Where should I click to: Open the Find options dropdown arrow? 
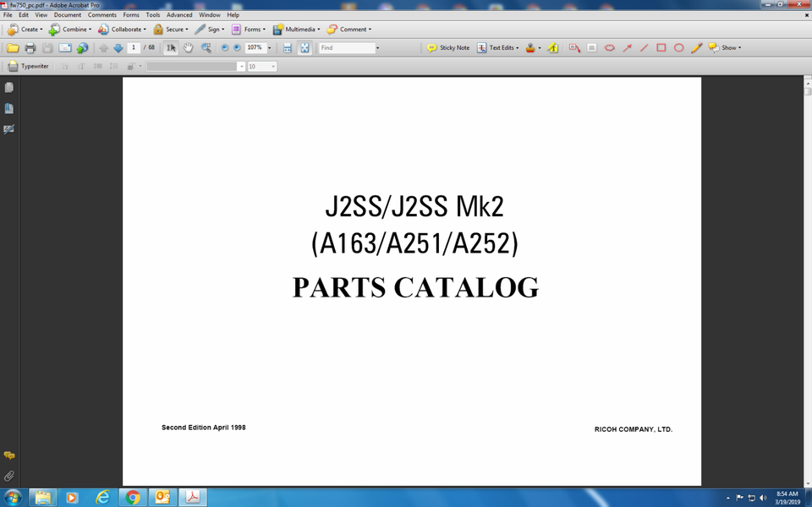pos(377,48)
